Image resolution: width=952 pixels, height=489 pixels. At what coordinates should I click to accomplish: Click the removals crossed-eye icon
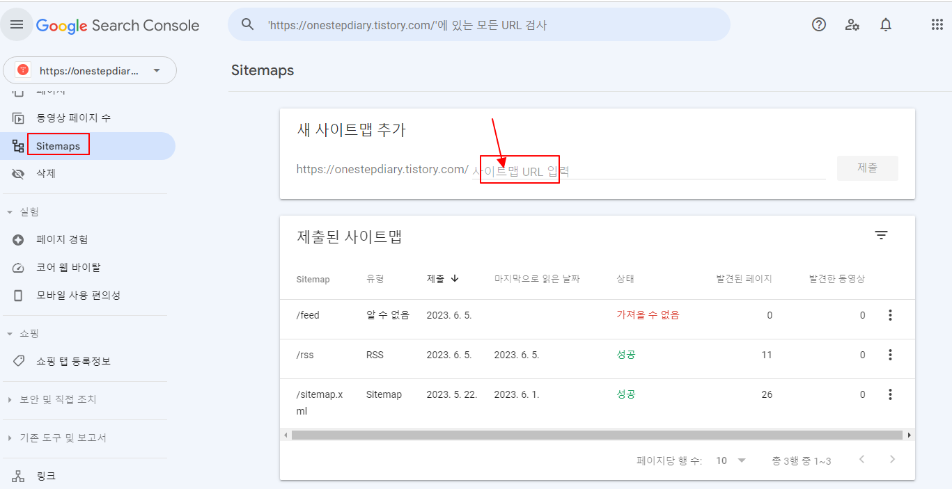pyautogui.click(x=19, y=174)
